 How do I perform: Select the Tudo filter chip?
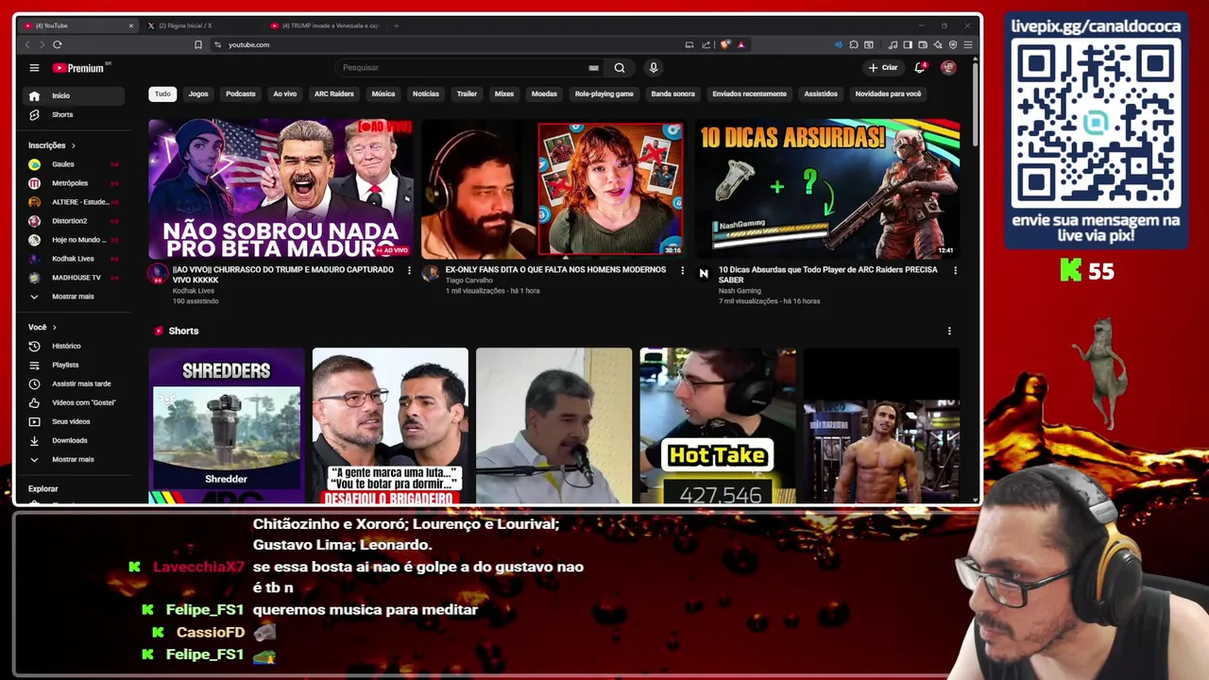pyautogui.click(x=162, y=93)
